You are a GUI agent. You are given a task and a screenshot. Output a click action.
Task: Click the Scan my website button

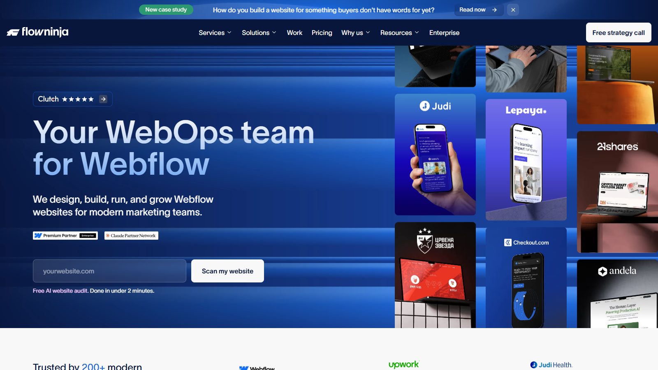[x=227, y=271]
